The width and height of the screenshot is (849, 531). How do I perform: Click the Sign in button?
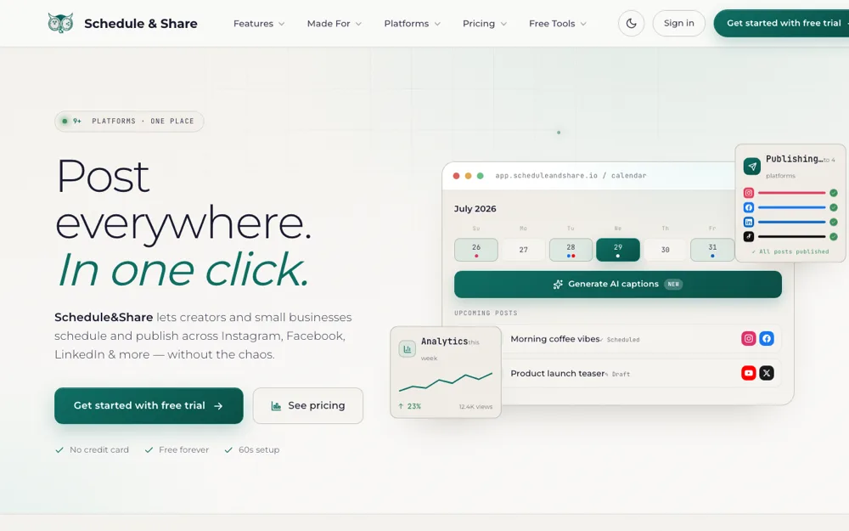[679, 23]
